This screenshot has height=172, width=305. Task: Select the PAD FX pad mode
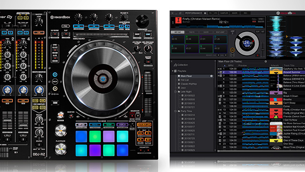click(x=192, y=32)
